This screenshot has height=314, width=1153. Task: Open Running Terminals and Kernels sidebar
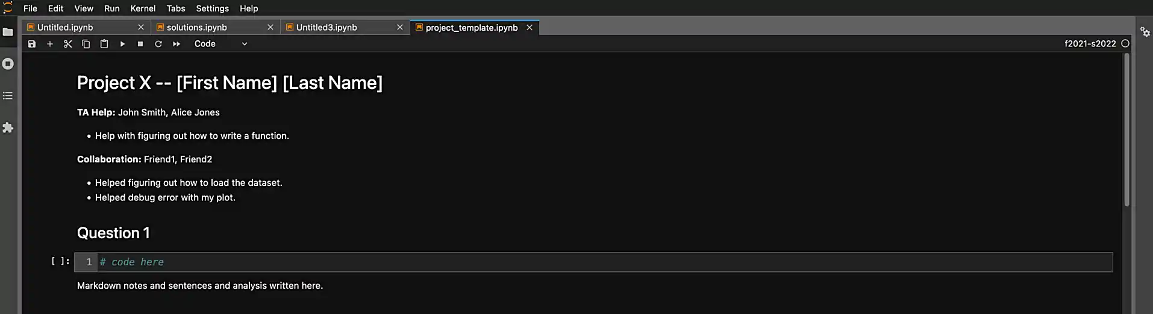(8, 64)
